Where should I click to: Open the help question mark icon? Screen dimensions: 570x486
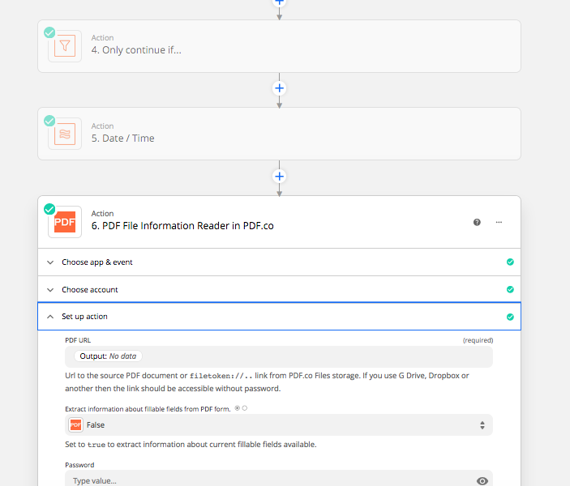477,222
